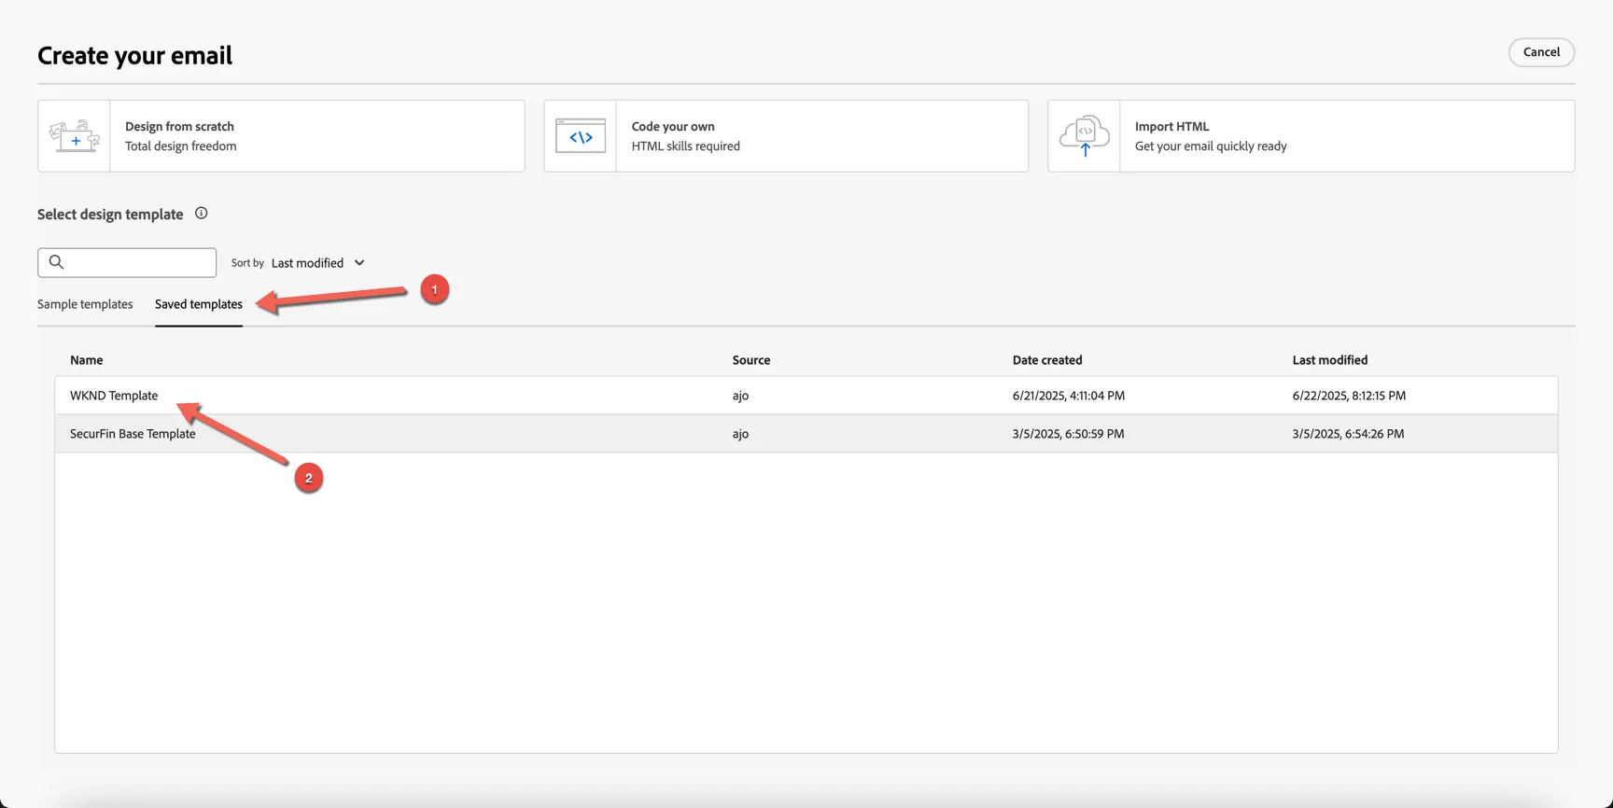Image resolution: width=1613 pixels, height=808 pixels.
Task: Click last modified 6/22/2025, 8:12:15 PM
Action: pos(1349,396)
